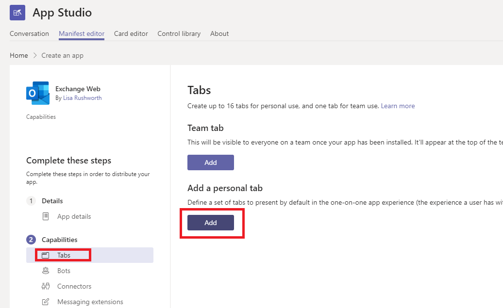
Task: Click the Complete these steps heading
Action: pyautogui.click(x=68, y=161)
